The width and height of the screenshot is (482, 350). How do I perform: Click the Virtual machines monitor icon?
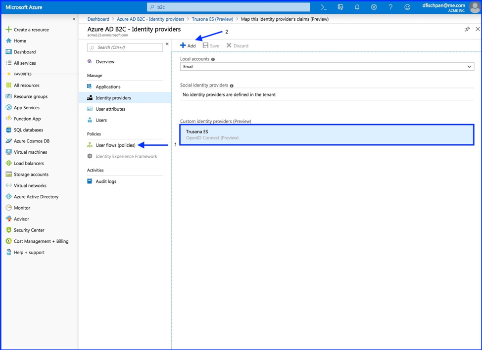pos(8,152)
